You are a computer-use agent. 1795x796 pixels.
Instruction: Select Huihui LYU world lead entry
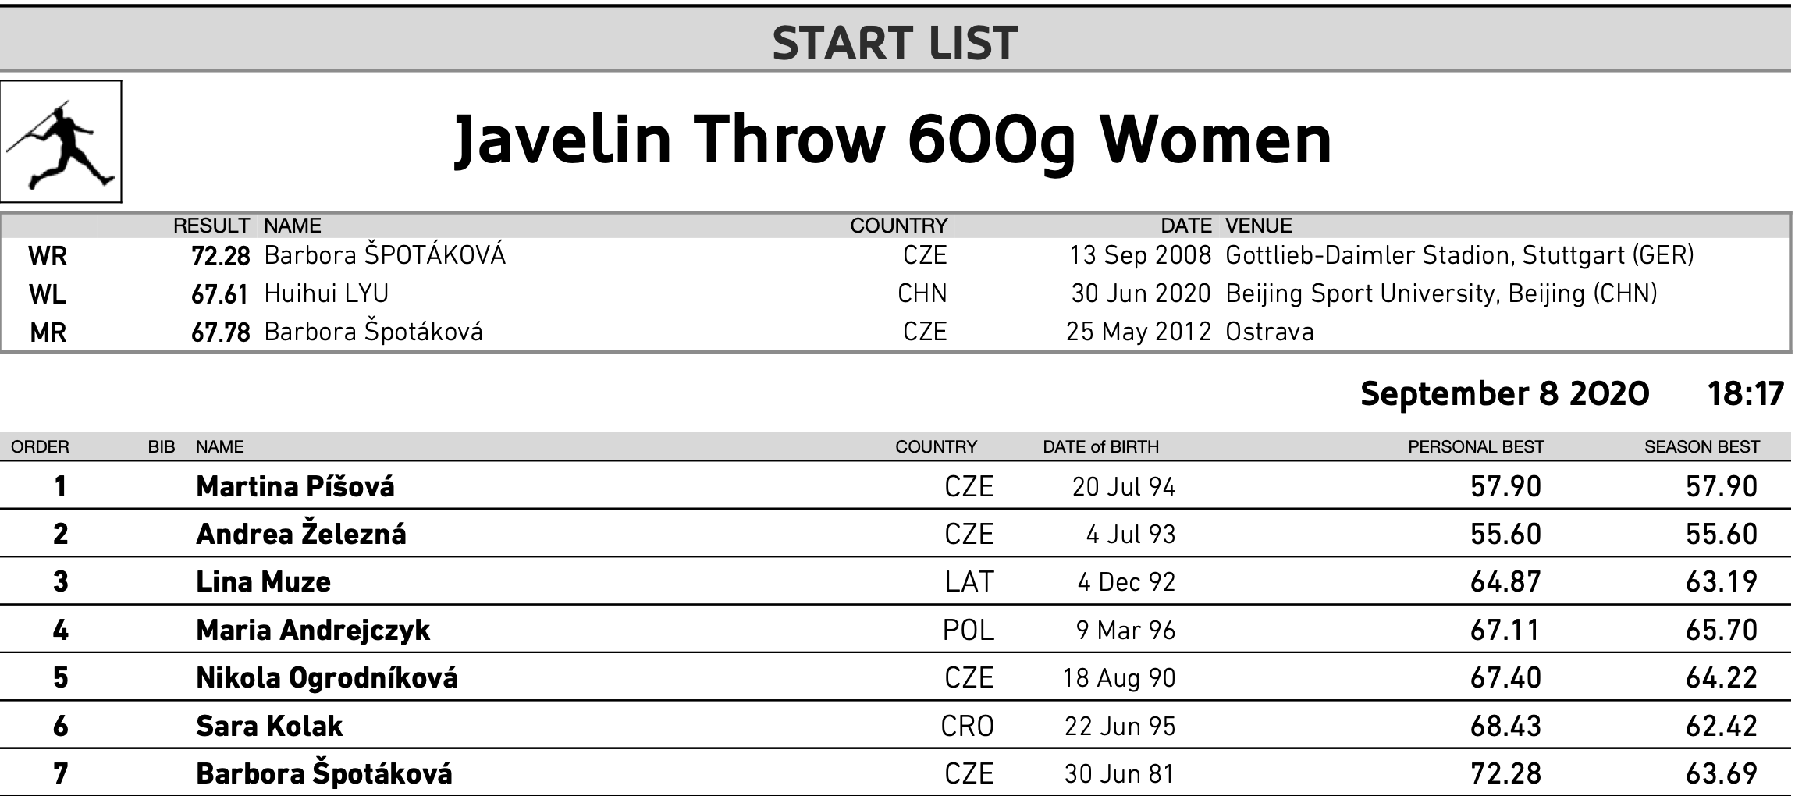tap(326, 293)
